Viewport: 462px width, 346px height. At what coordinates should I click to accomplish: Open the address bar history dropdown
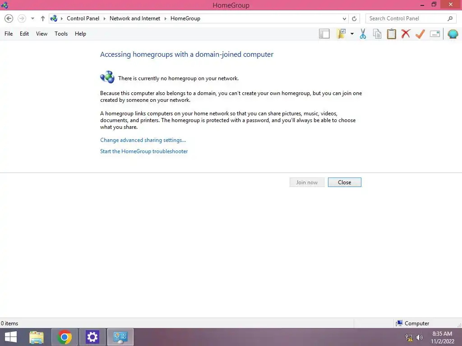tap(344, 18)
